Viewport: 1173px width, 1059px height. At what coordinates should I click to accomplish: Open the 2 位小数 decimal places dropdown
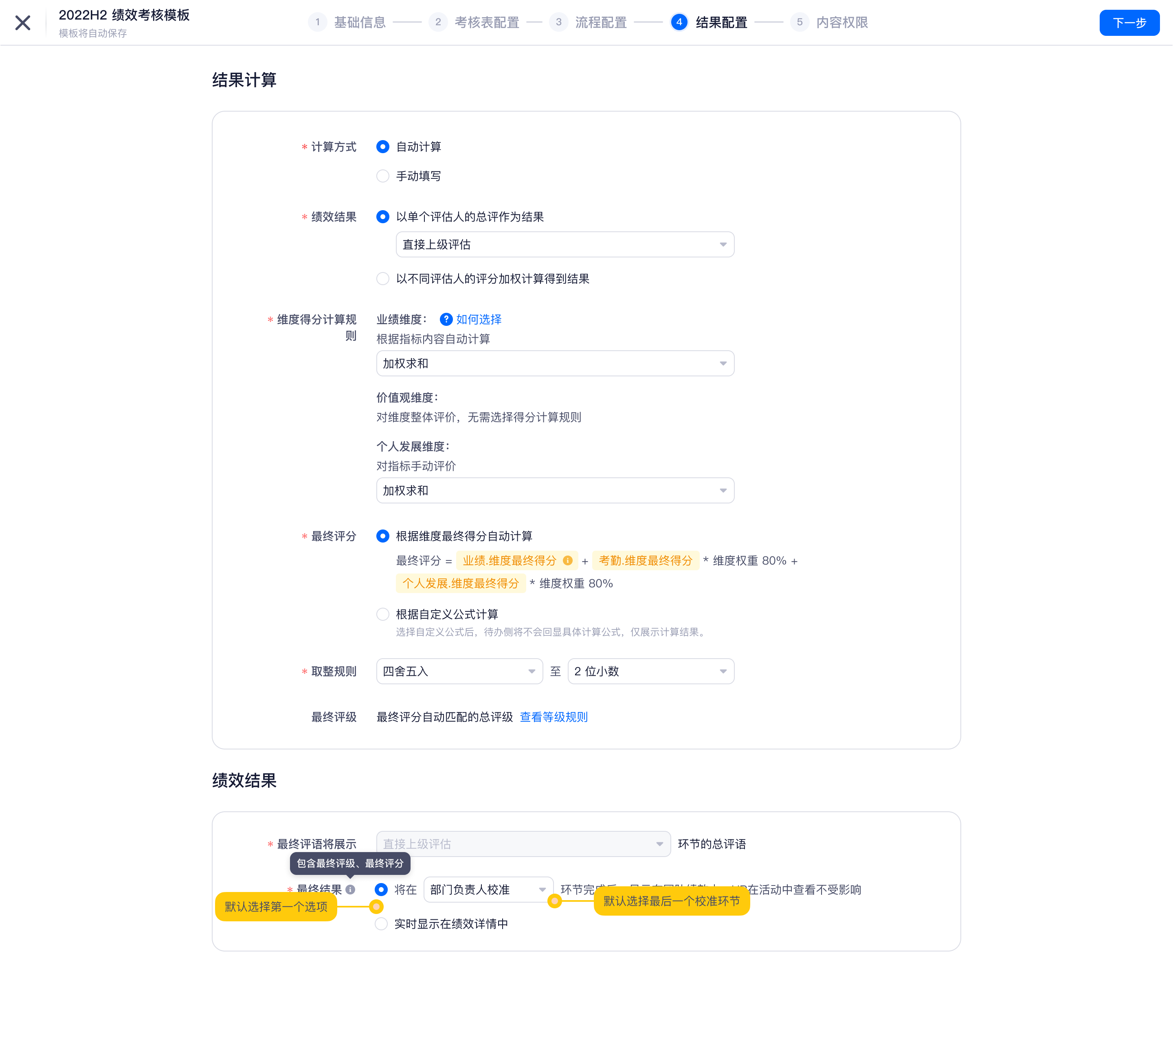(650, 672)
